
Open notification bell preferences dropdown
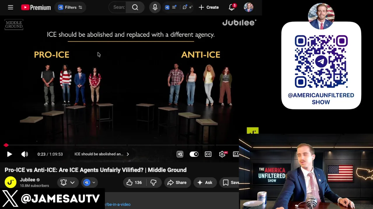tap(67, 182)
